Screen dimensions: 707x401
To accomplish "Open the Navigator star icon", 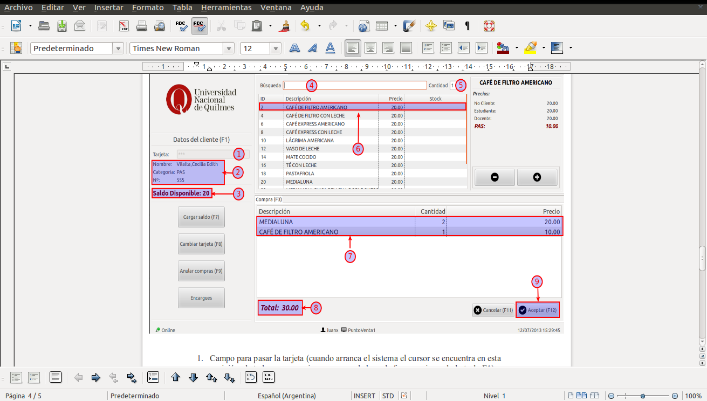I will 430,26.
